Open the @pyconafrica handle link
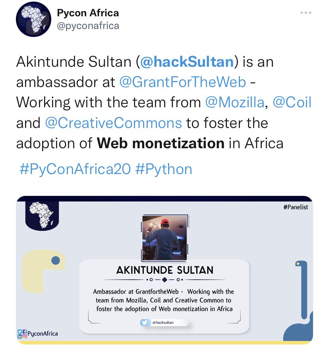 click(x=88, y=26)
